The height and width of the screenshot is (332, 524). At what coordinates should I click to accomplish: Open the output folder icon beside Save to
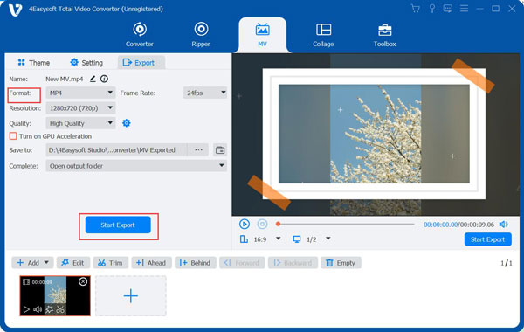(x=220, y=150)
